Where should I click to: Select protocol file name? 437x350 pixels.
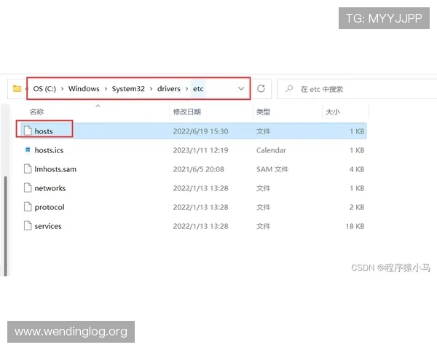click(x=50, y=207)
